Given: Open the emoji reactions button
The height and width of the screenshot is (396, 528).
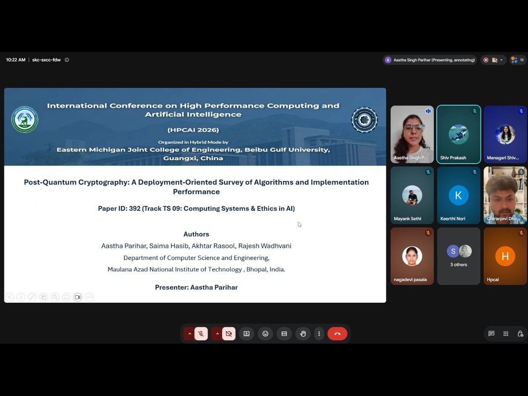Looking at the screenshot, I should pos(265,334).
